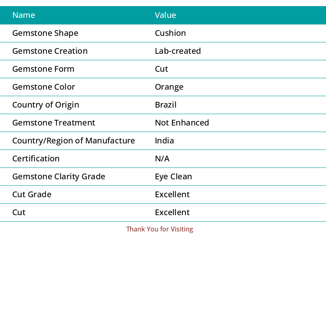Select the Not Enhanced value
Screen dimensions: 326x326
click(182, 123)
